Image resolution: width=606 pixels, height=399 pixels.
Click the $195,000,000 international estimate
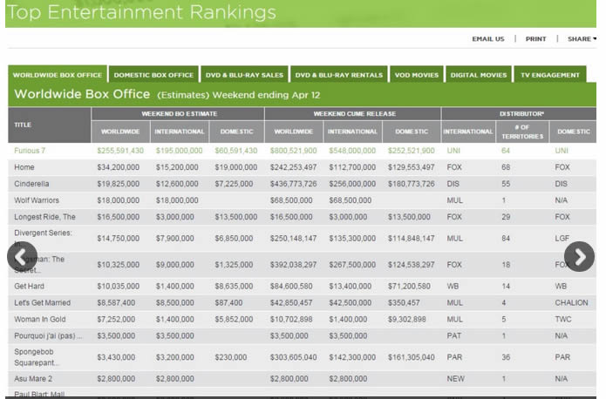click(x=179, y=151)
